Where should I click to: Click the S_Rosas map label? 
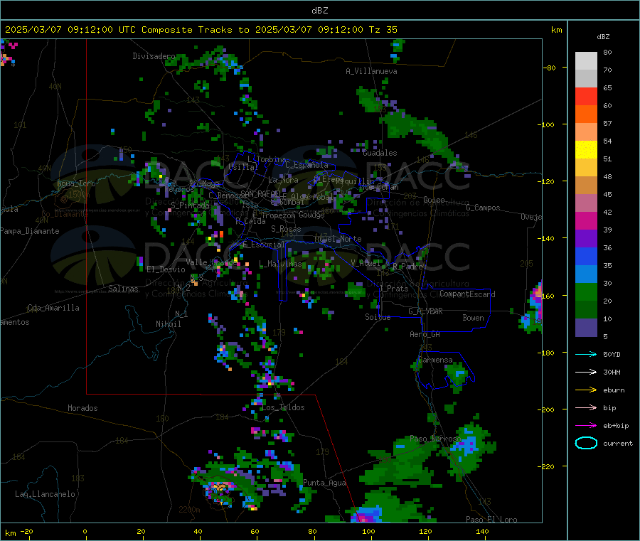[286, 230]
